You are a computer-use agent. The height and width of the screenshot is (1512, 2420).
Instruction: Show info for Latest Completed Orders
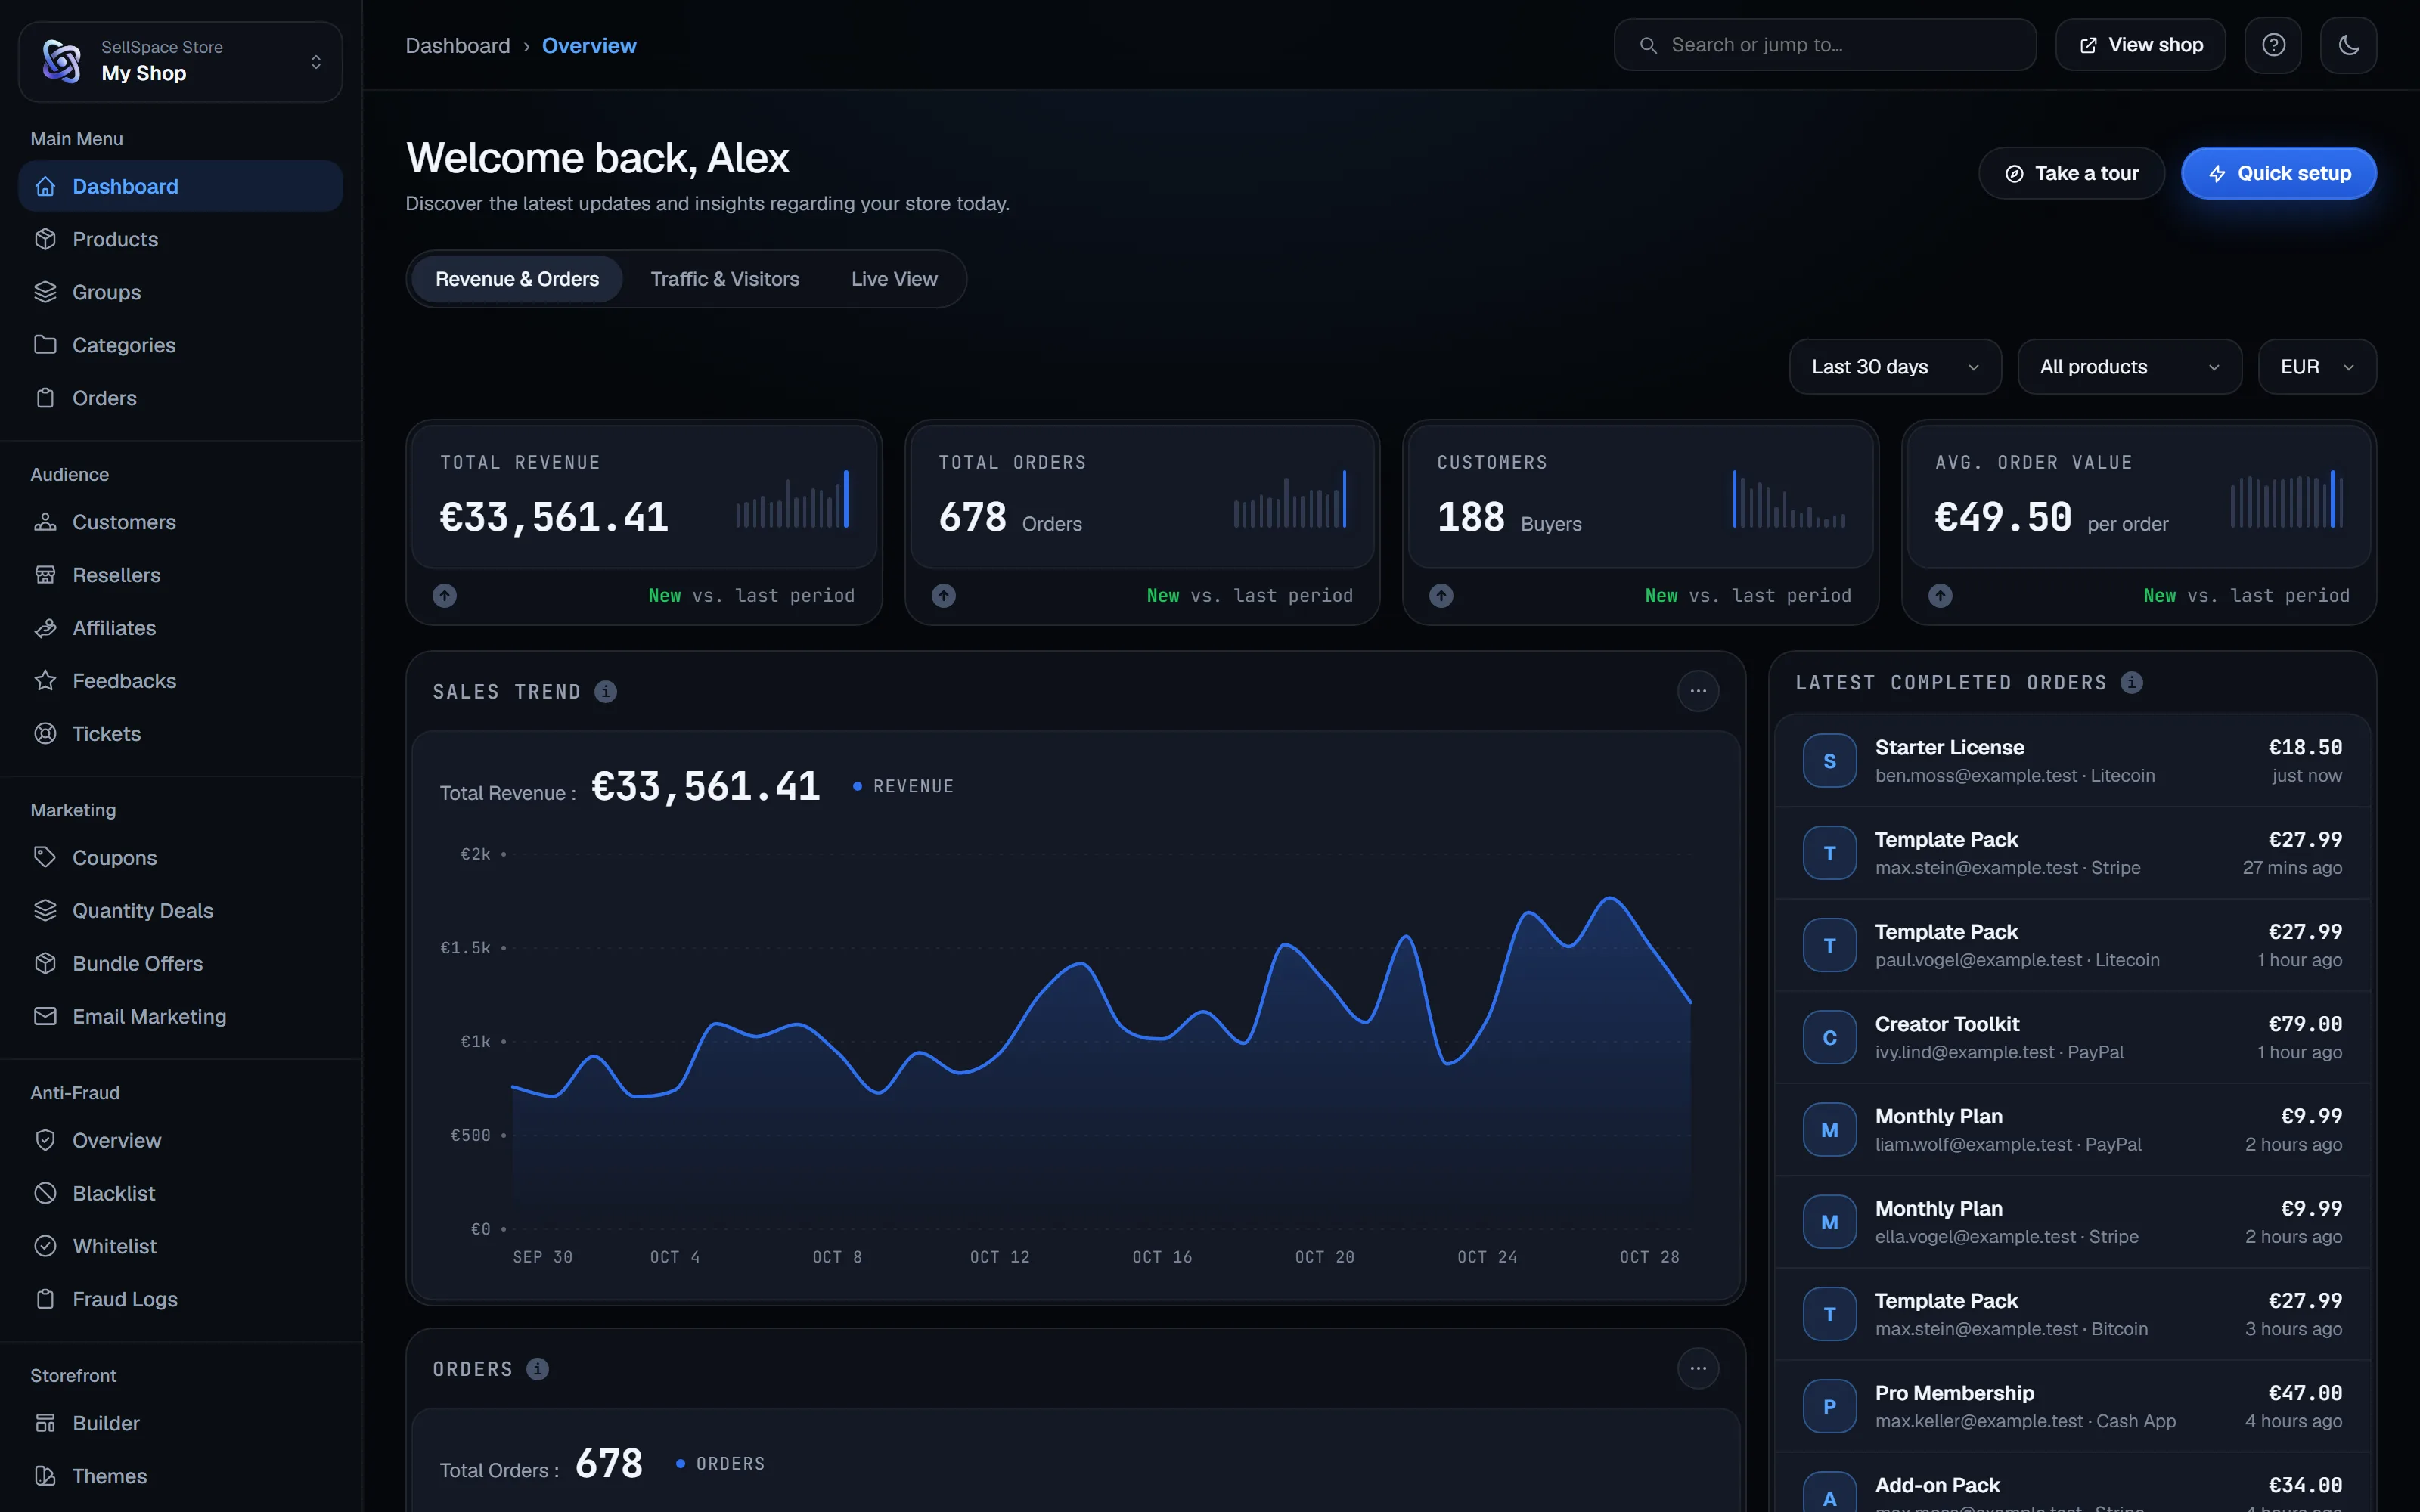pyautogui.click(x=2132, y=682)
